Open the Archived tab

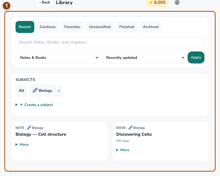[x=151, y=27]
